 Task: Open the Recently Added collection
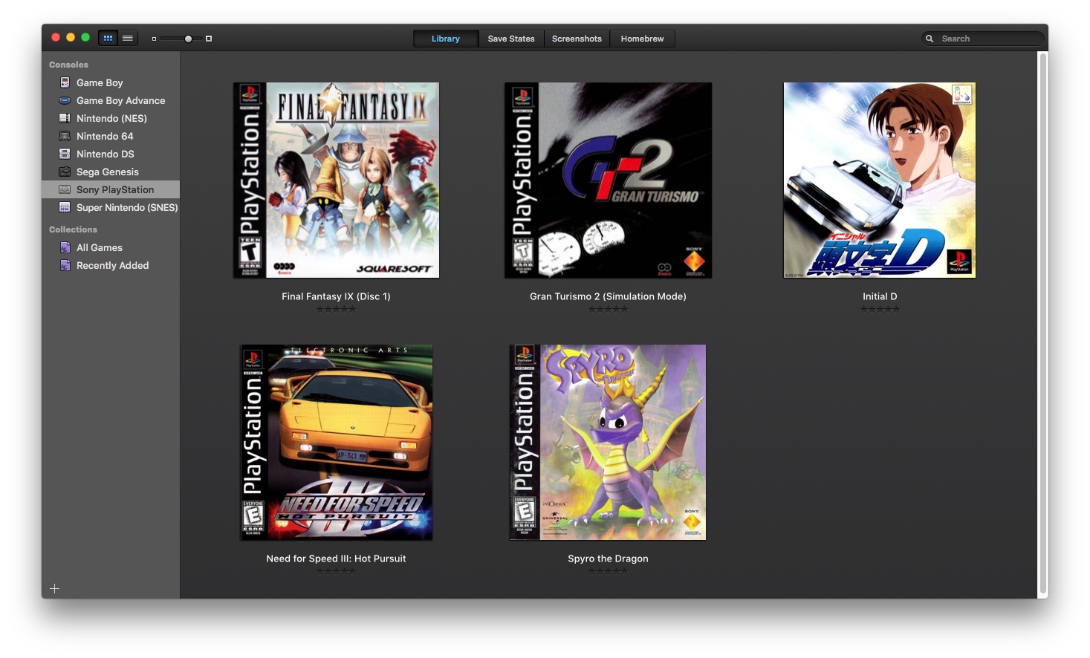click(x=112, y=265)
